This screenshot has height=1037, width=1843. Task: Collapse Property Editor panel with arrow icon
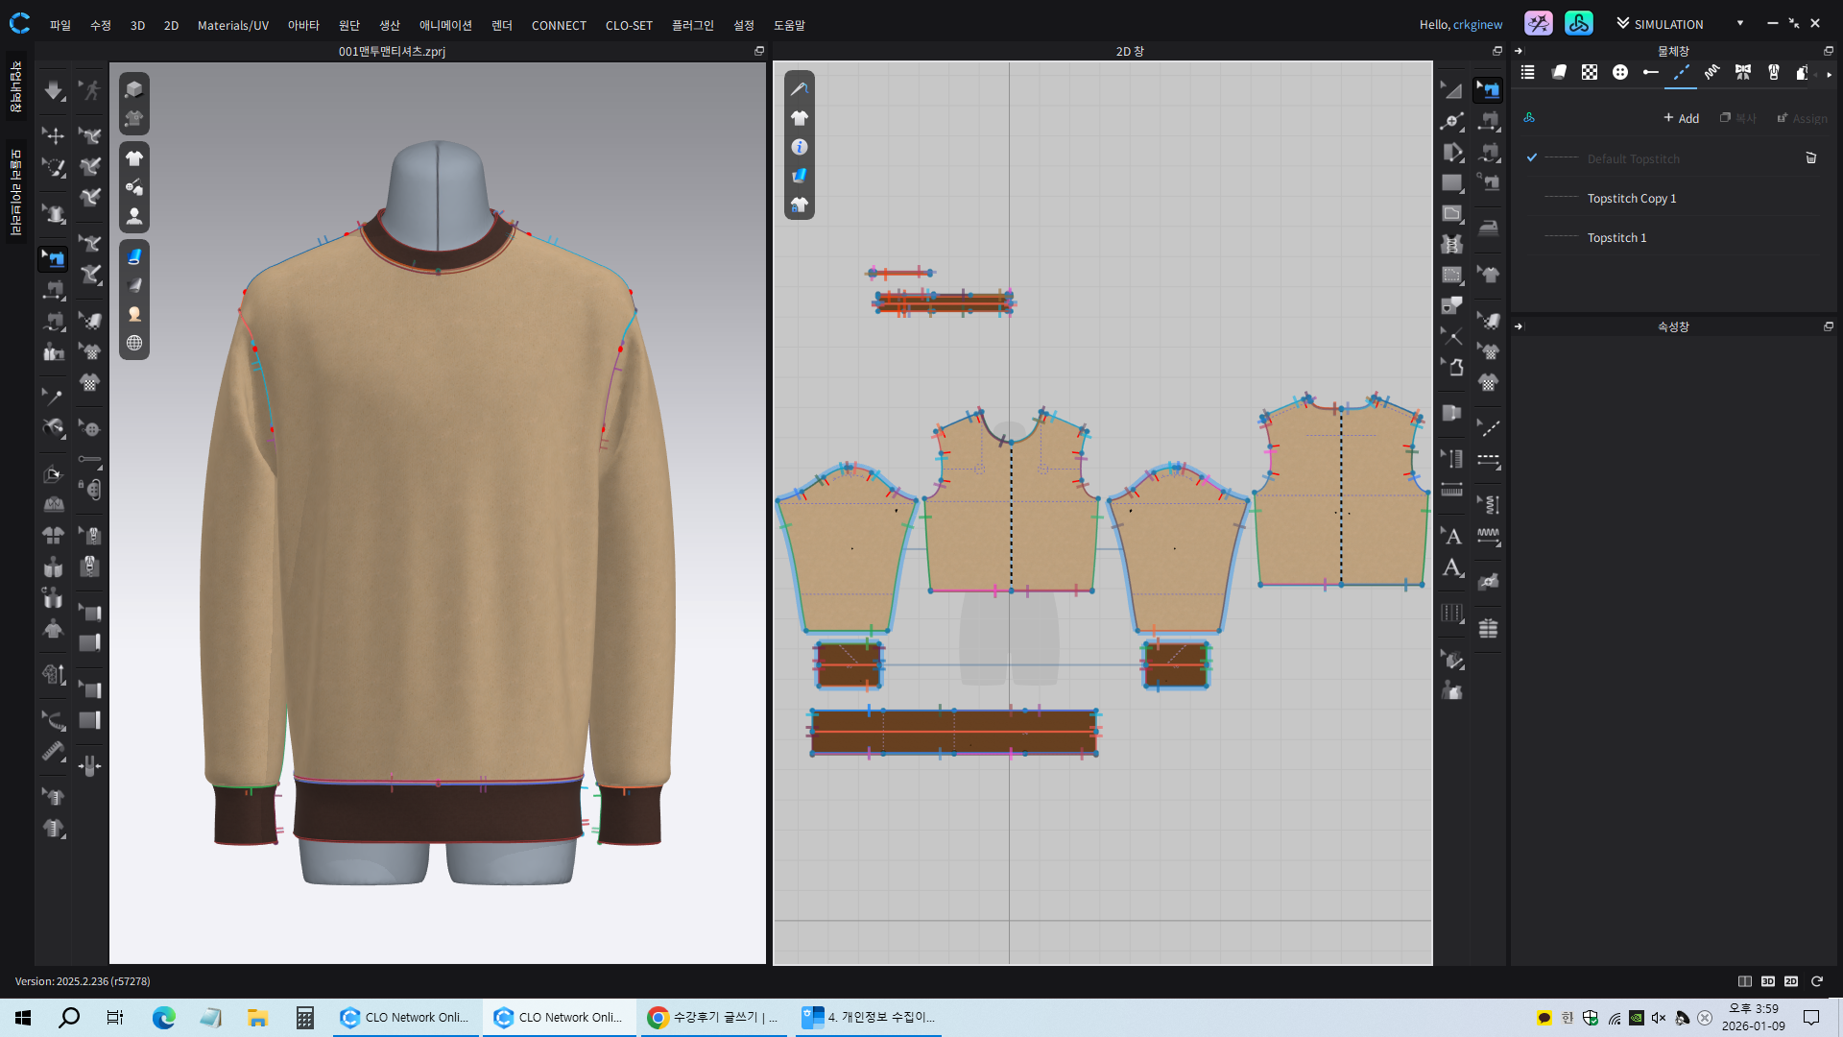tap(1519, 326)
